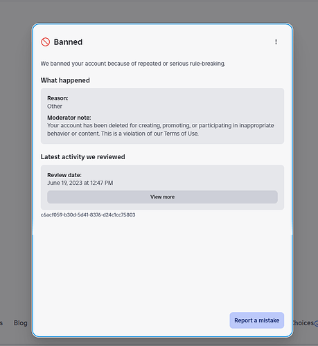The image size is (318, 346).
Task: Click the Reason: label
Action: pyautogui.click(x=58, y=98)
